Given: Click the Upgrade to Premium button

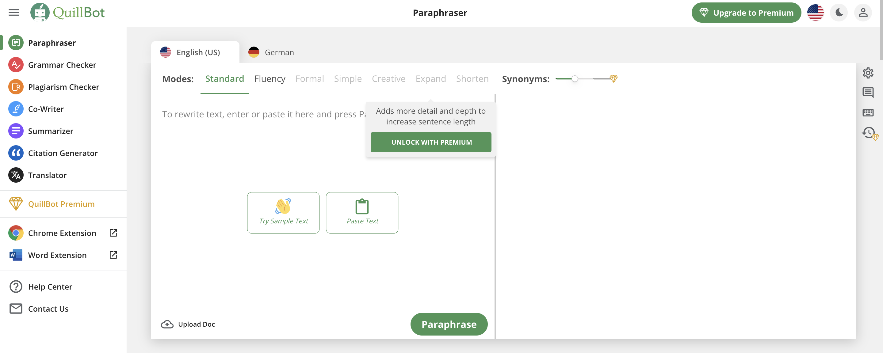Looking at the screenshot, I should click(x=746, y=13).
